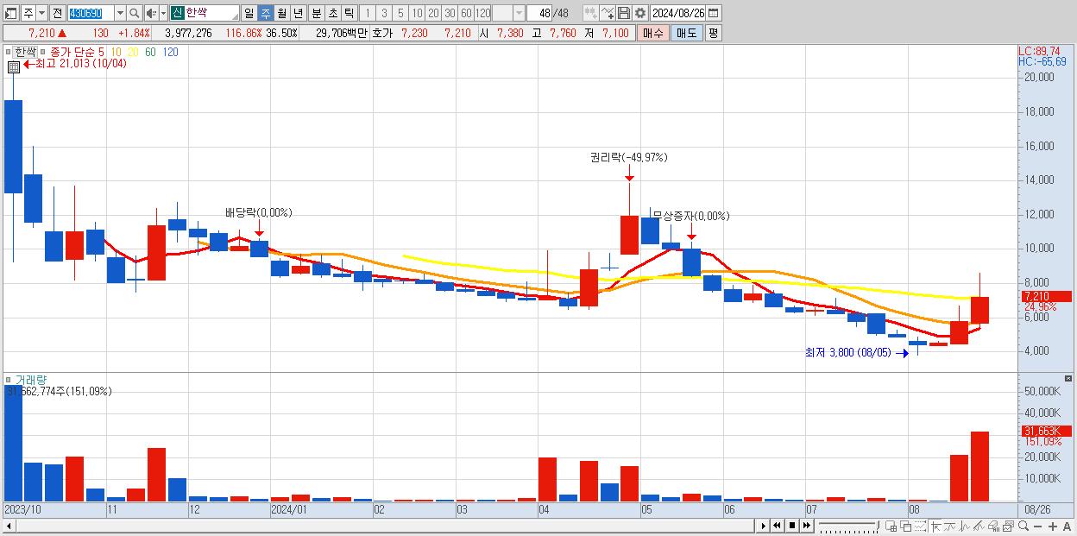The height and width of the screenshot is (536, 1077).
Task: Click the minus zoom-out icon
Action: pyautogui.click(x=1038, y=526)
